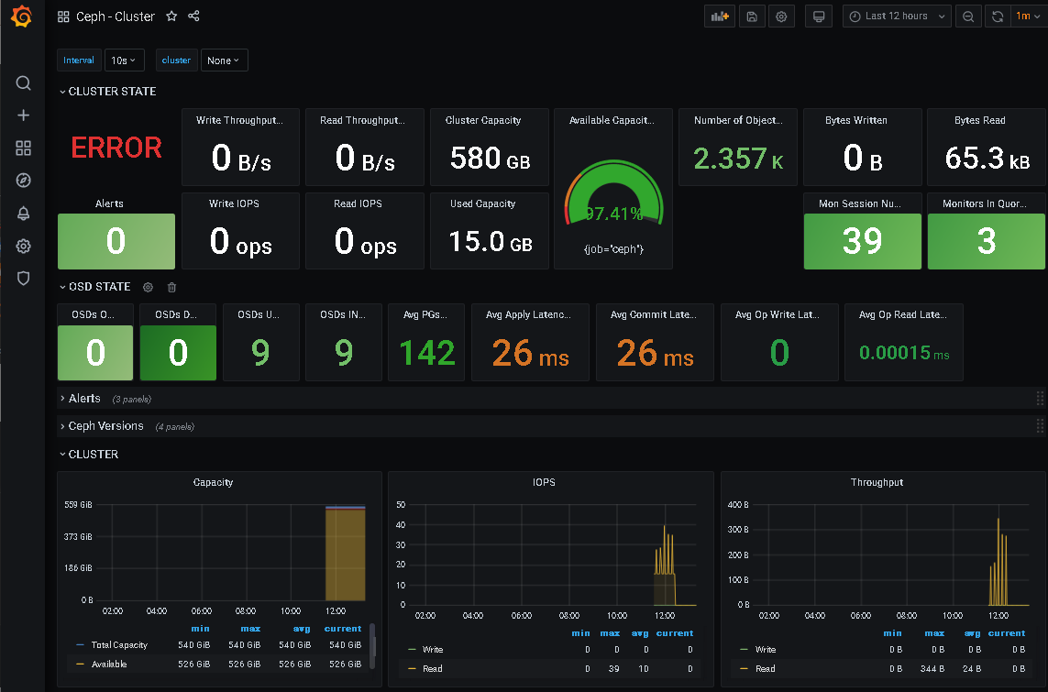Collapse the CLUSTER STATE row
Screen dimensions: 1048x692
click(x=107, y=92)
